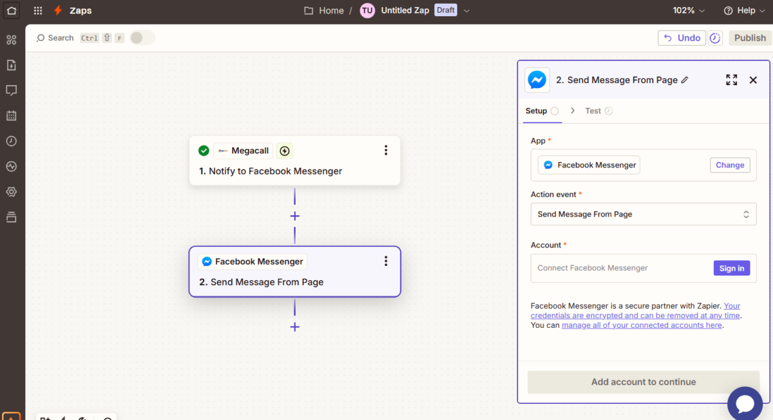773x420 pixels.
Task: Expand the Untitled Zap name dropdown
Action: [x=467, y=11]
